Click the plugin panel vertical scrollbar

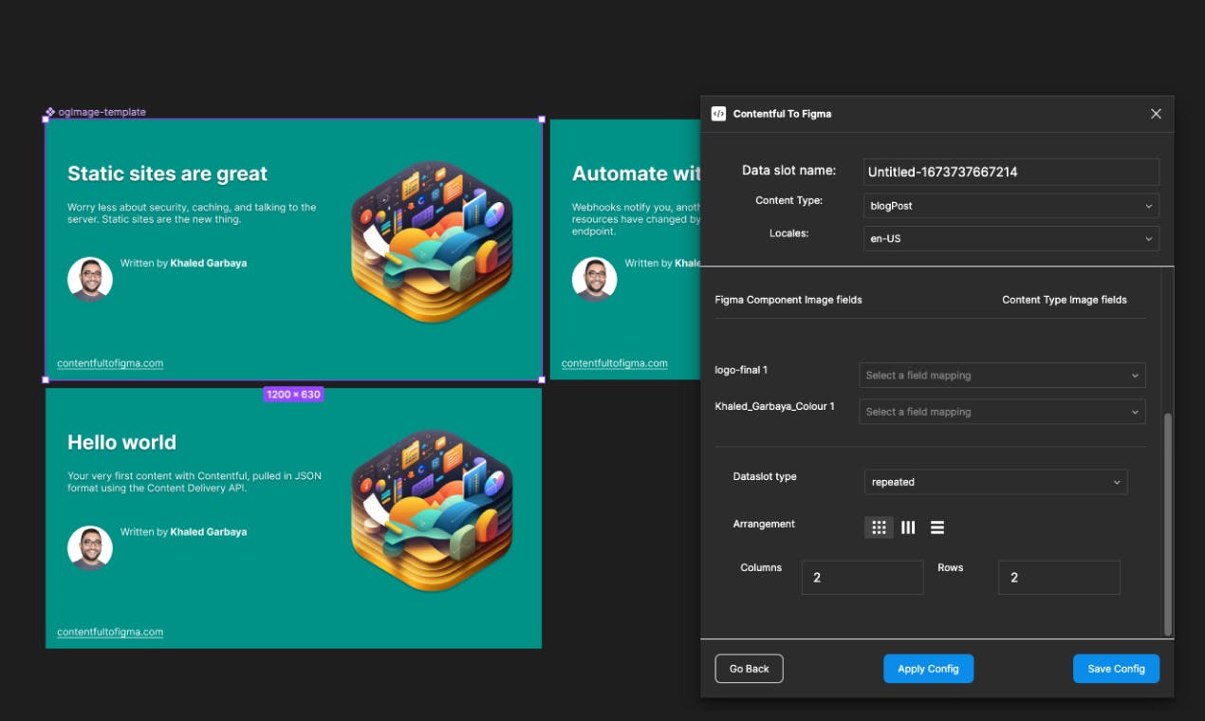pos(1168,524)
